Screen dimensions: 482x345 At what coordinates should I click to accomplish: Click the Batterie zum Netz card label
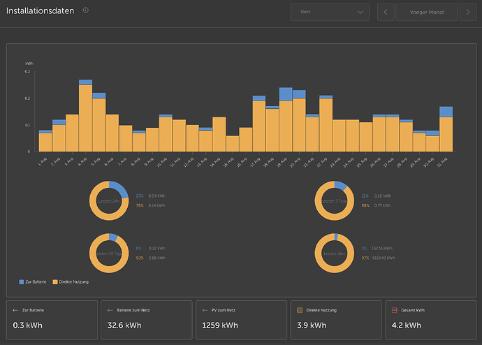[x=133, y=310]
